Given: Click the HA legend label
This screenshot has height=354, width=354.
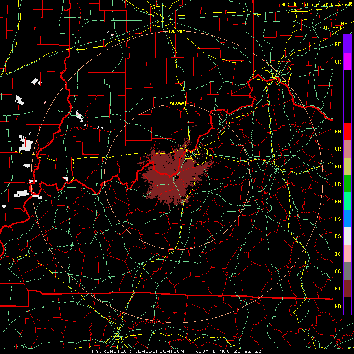Looking at the screenshot, I should (x=337, y=131).
